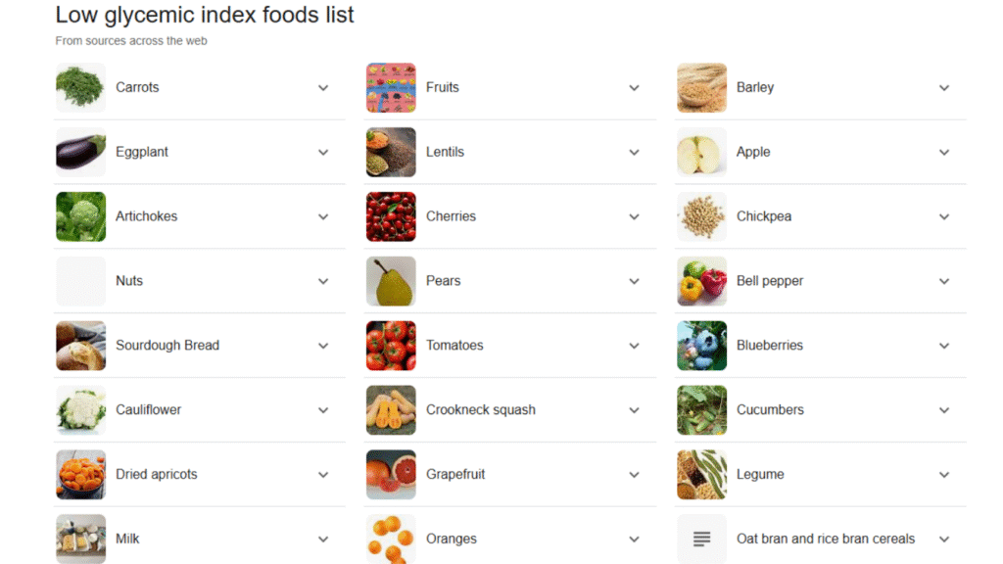Expand the Lentils row arrow
This screenshot has width=1003, height=564.
pos(634,153)
